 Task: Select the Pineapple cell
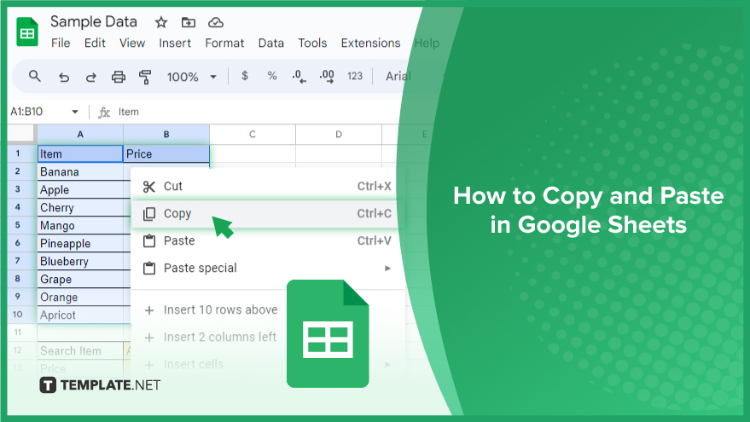click(80, 243)
